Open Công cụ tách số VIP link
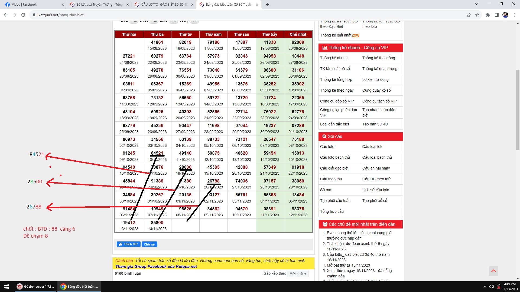 [x=379, y=101]
